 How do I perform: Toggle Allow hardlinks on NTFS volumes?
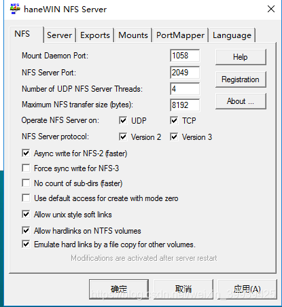coord(26,231)
